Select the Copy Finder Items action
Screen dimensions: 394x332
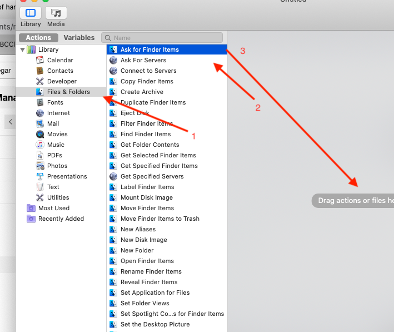(x=147, y=81)
